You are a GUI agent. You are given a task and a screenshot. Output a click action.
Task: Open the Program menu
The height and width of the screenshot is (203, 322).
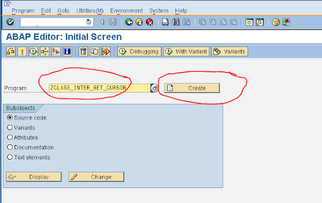point(23,11)
